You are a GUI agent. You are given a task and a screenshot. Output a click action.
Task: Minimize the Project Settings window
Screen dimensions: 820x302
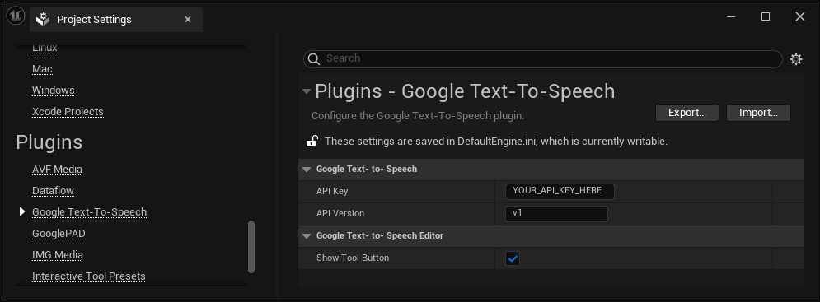tap(732, 16)
